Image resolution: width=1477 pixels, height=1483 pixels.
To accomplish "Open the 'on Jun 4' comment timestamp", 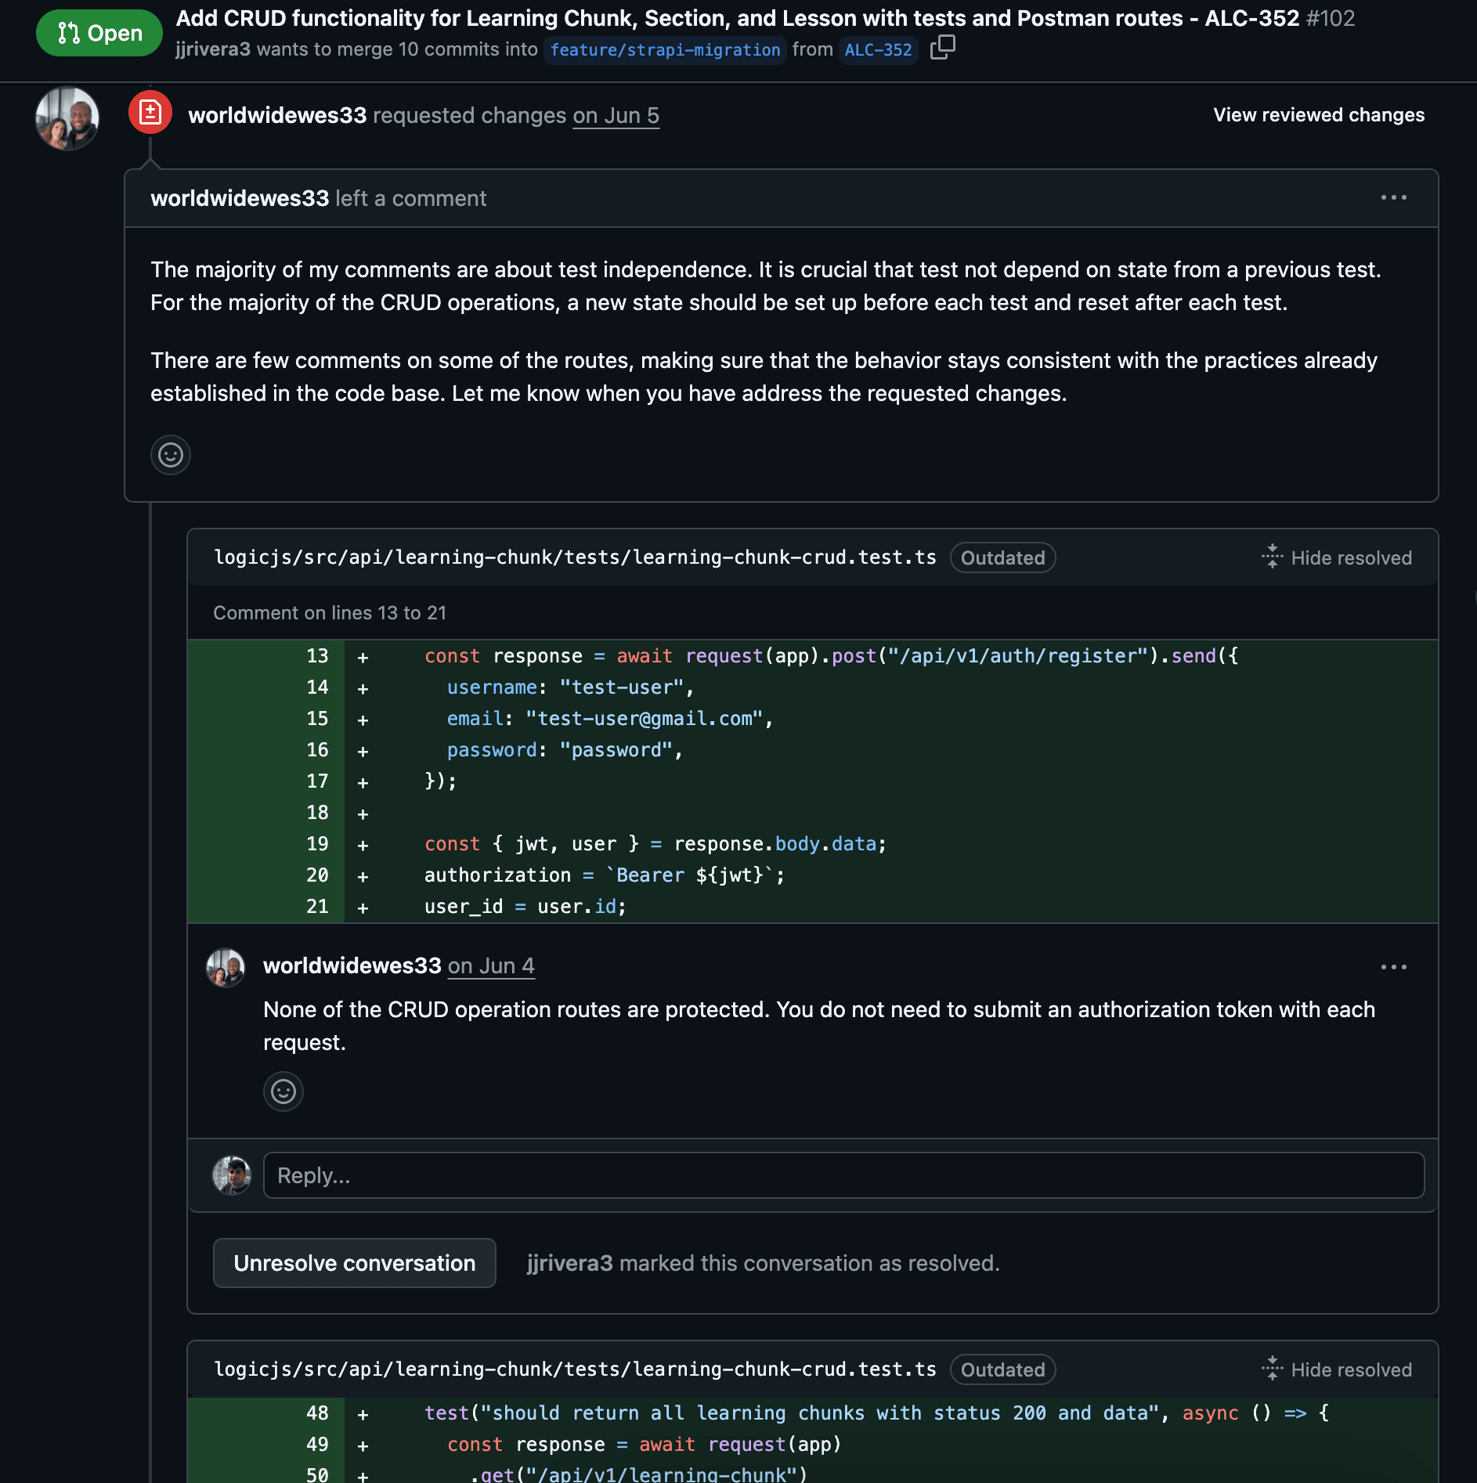I will pos(491,966).
